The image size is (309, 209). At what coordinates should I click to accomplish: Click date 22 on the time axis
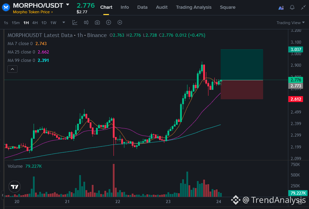tap(118, 202)
